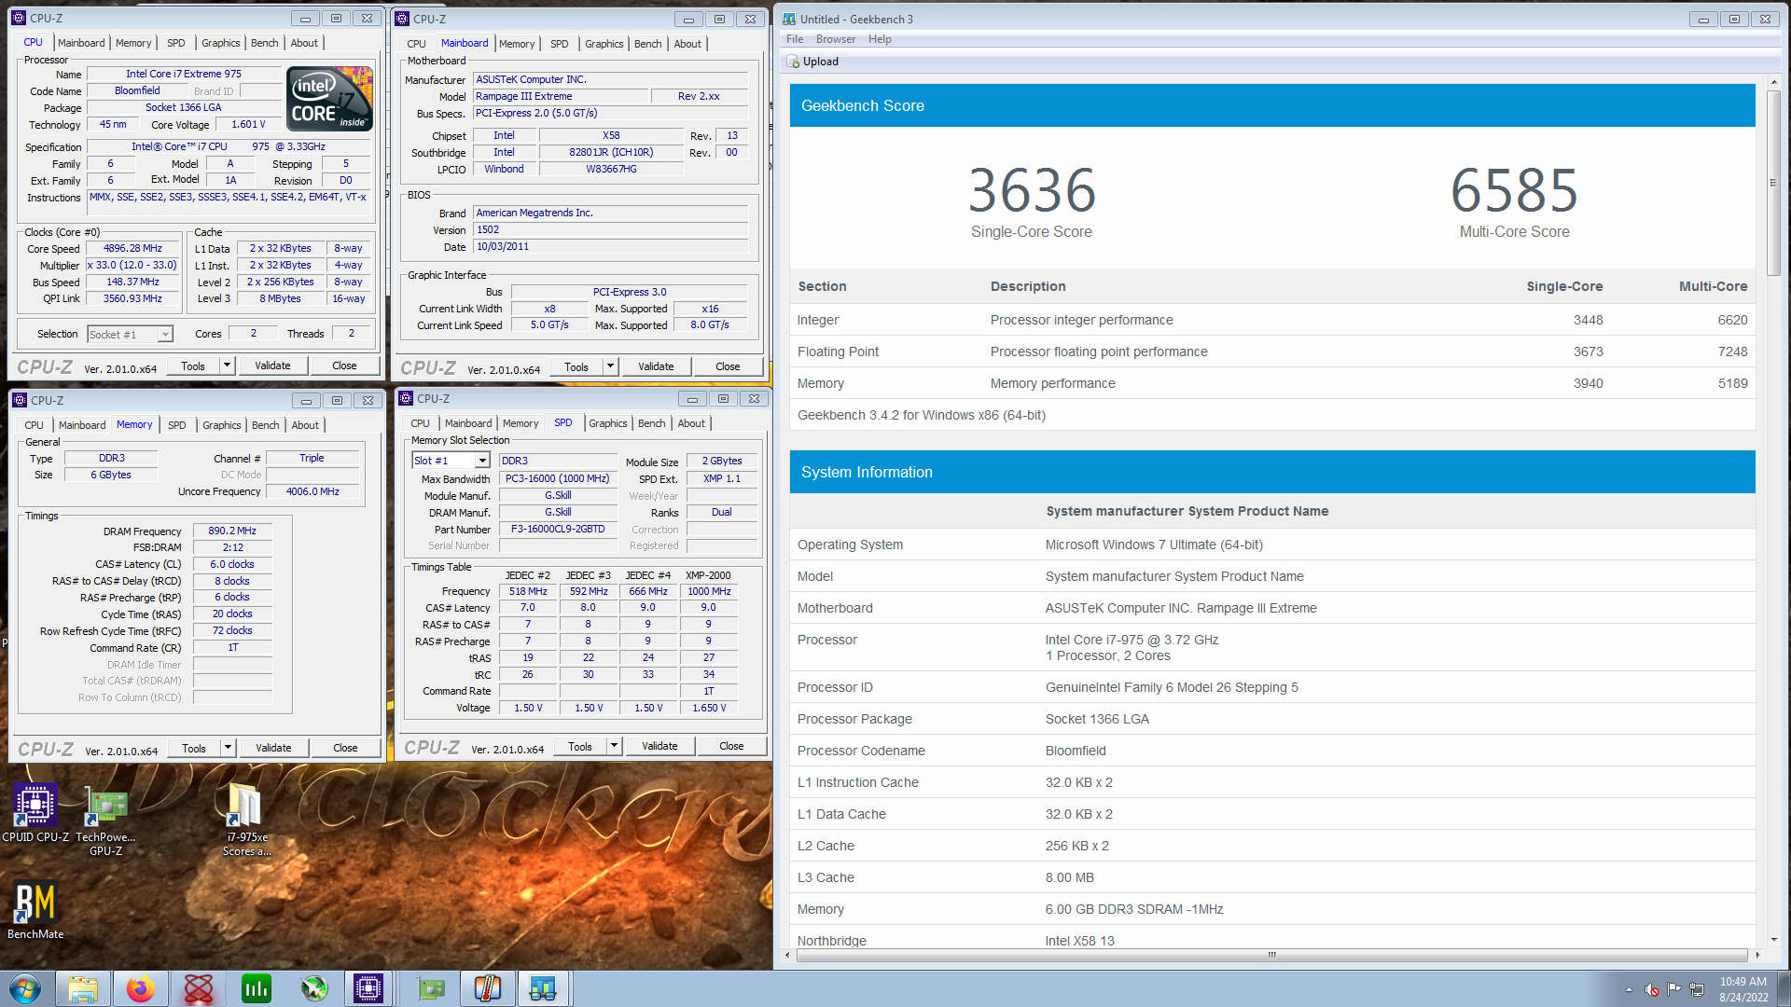Click the BIOS Version 1502 field
The image size is (1791, 1007).
pos(611,229)
